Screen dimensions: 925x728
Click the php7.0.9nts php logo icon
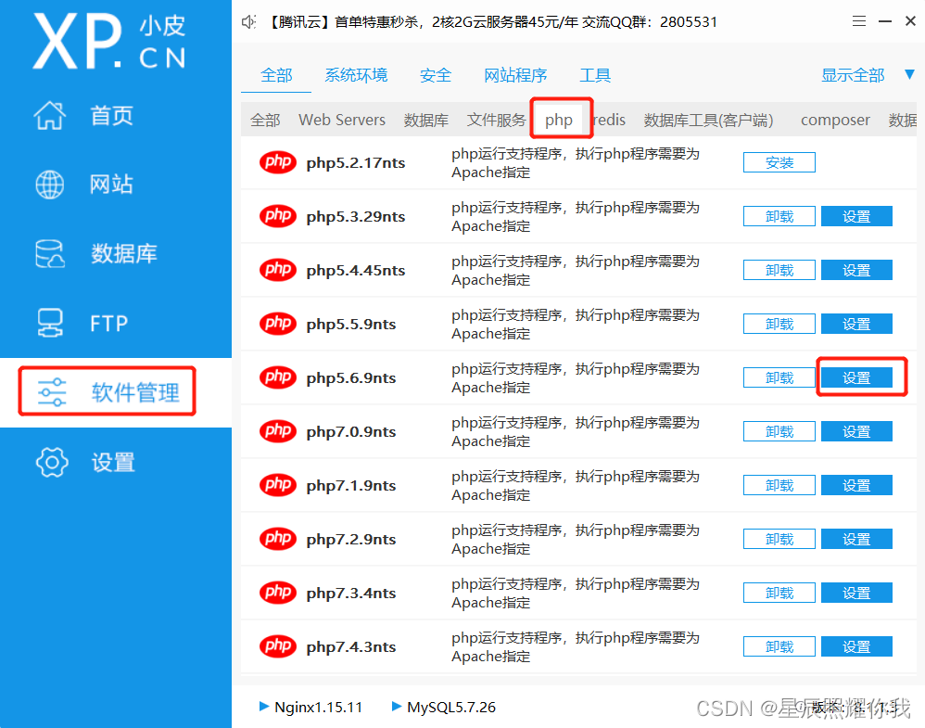[278, 431]
